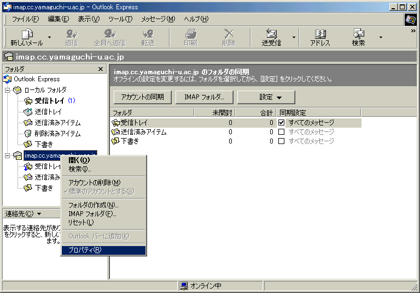This screenshot has width=420, height=293.
Task: Click the 印刷 (Print) toolbar icon
Action: pyautogui.click(x=190, y=38)
